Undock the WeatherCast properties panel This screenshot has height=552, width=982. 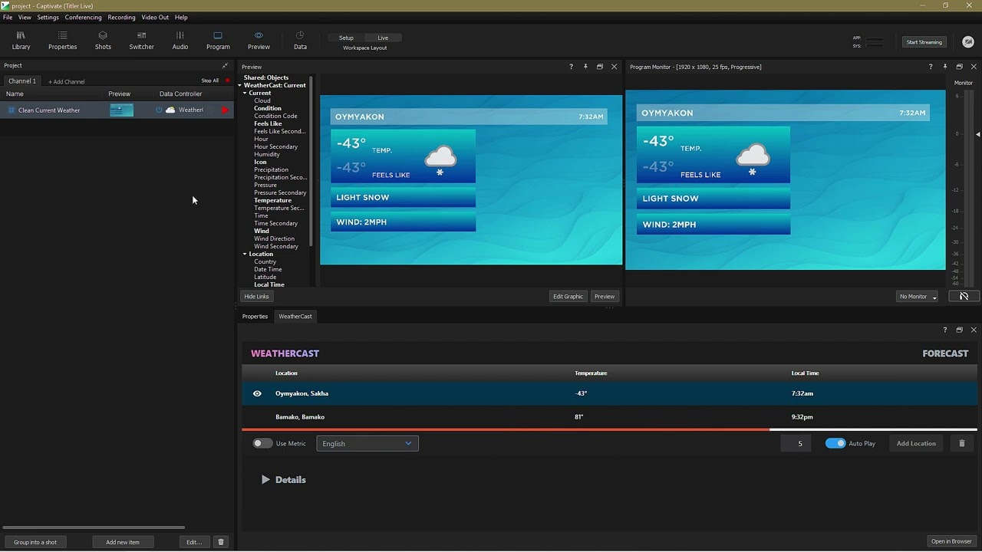coord(959,330)
